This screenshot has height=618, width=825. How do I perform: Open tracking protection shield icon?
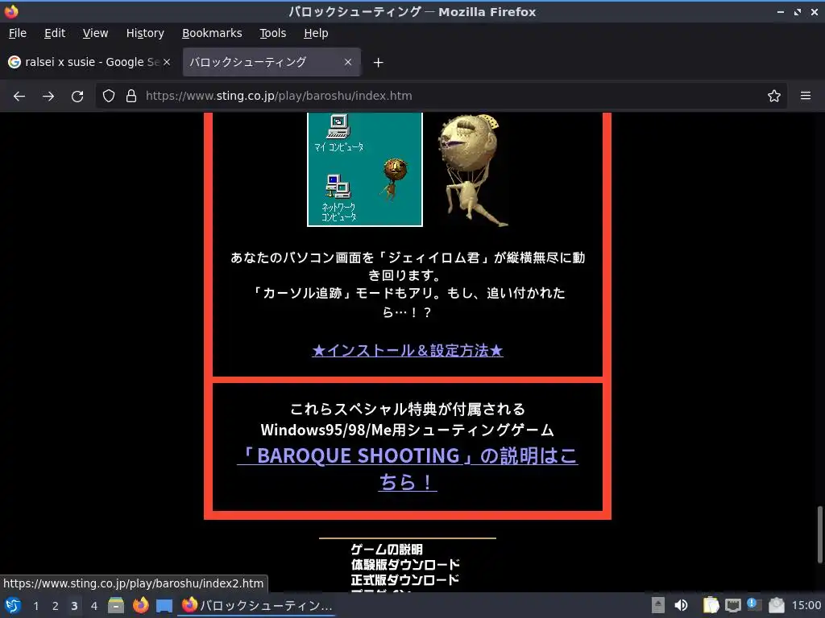(109, 97)
